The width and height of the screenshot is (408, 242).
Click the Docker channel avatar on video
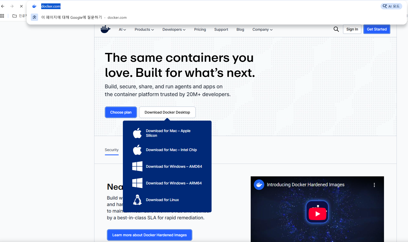[x=259, y=185]
